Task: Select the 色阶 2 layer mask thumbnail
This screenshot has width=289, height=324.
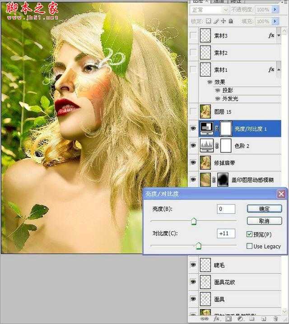Action: [226, 146]
